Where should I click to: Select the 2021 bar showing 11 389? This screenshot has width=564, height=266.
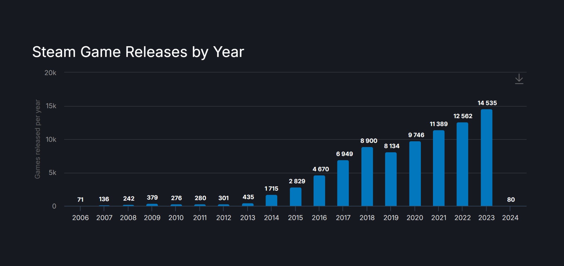pos(438,168)
